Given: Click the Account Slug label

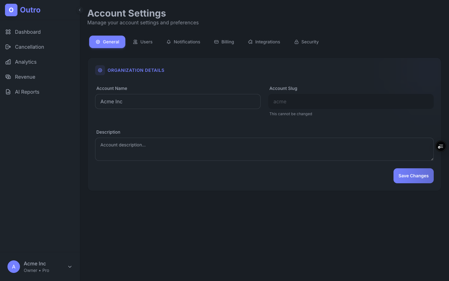Looking at the screenshot, I should [x=283, y=88].
